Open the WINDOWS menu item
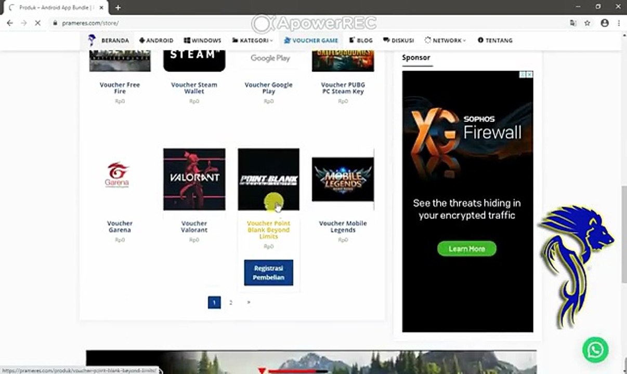The width and height of the screenshot is (627, 374). click(203, 40)
